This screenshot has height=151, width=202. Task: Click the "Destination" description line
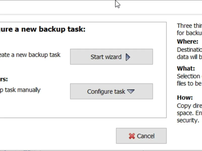[x=189, y=50]
